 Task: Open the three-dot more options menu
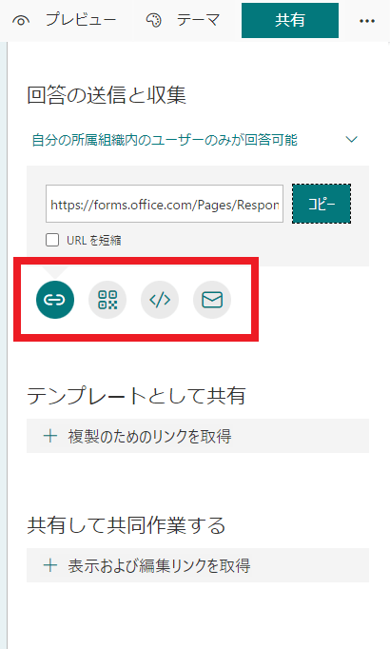click(367, 21)
